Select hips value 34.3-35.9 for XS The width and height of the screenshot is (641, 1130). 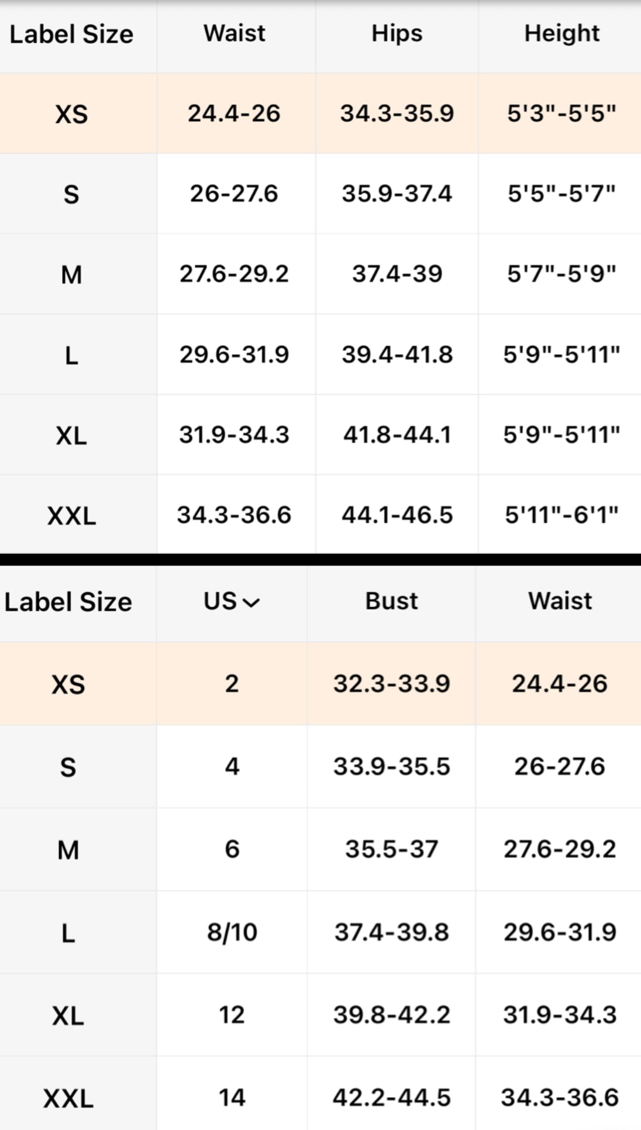[x=397, y=113]
